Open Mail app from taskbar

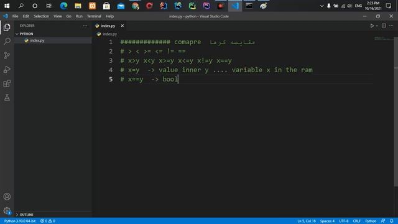tap(121, 6)
